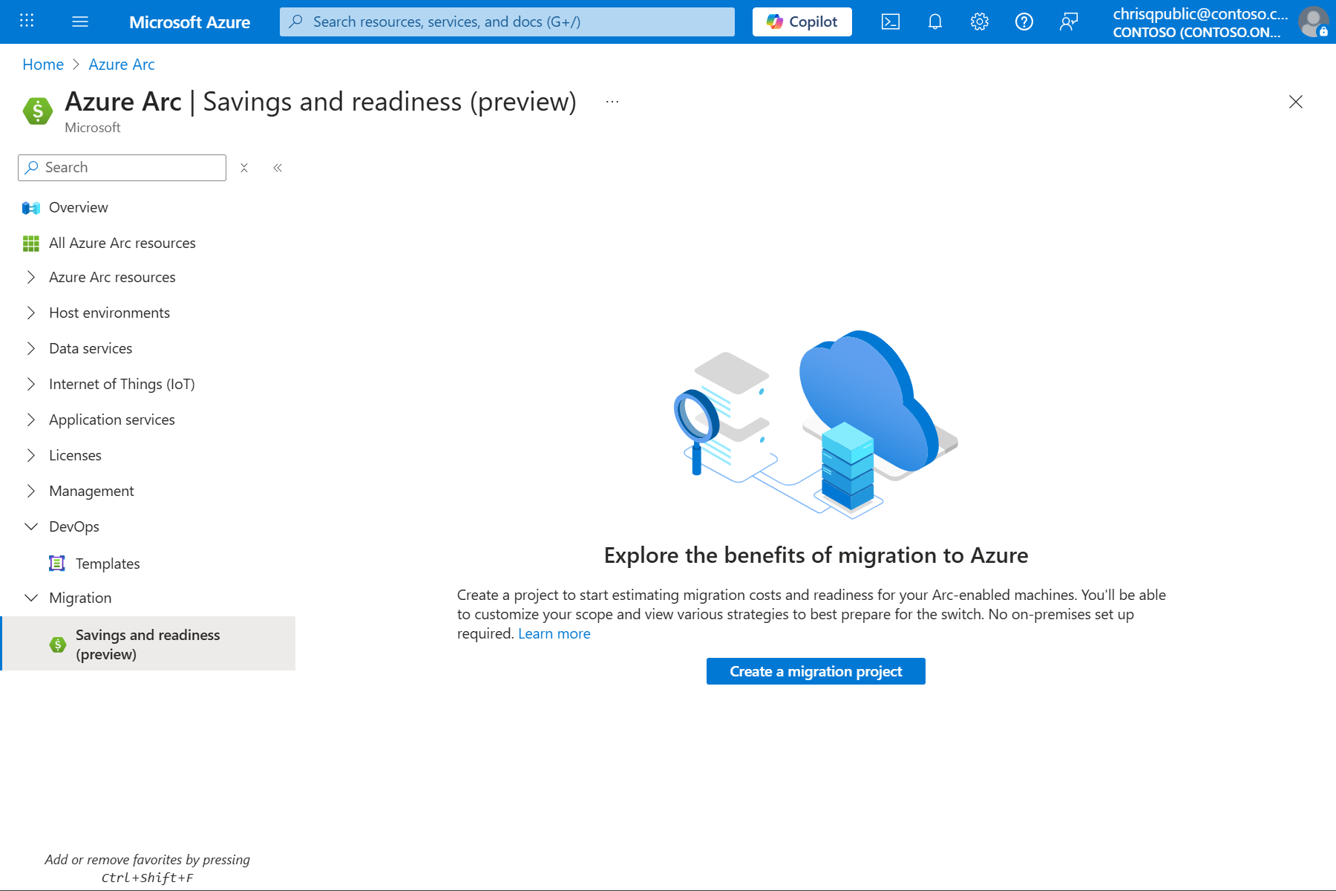Open the notifications bell
The width and height of the screenshot is (1336, 891).
(x=934, y=22)
